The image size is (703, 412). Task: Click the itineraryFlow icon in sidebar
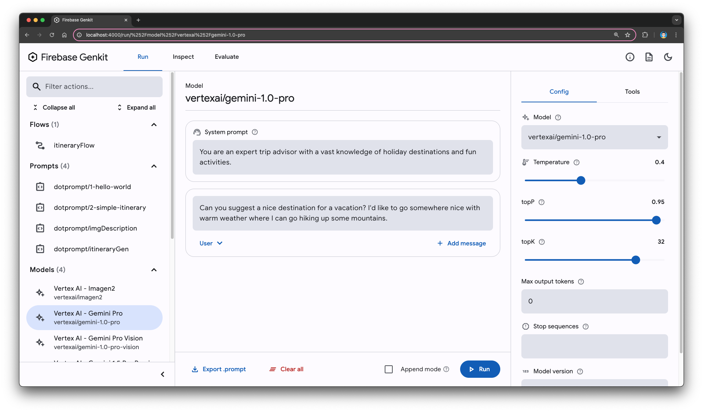[40, 145]
